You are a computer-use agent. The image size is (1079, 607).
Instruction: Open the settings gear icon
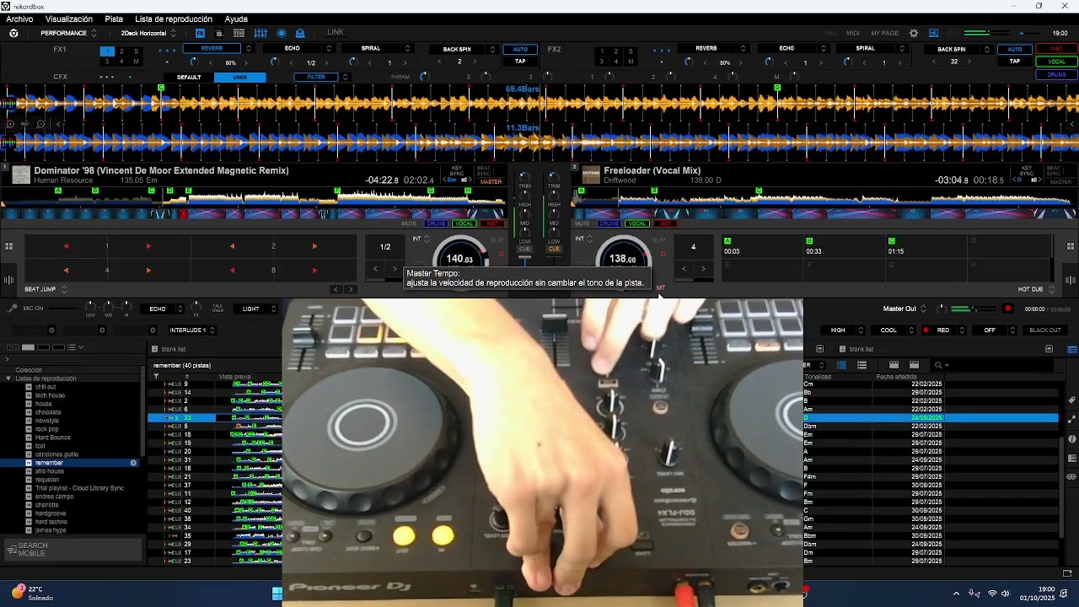[x=914, y=33]
